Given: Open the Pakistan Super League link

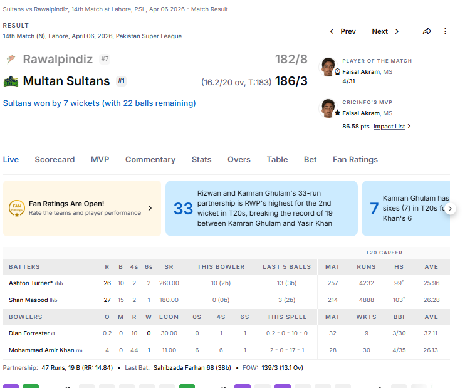Looking at the screenshot, I should click(x=149, y=36).
